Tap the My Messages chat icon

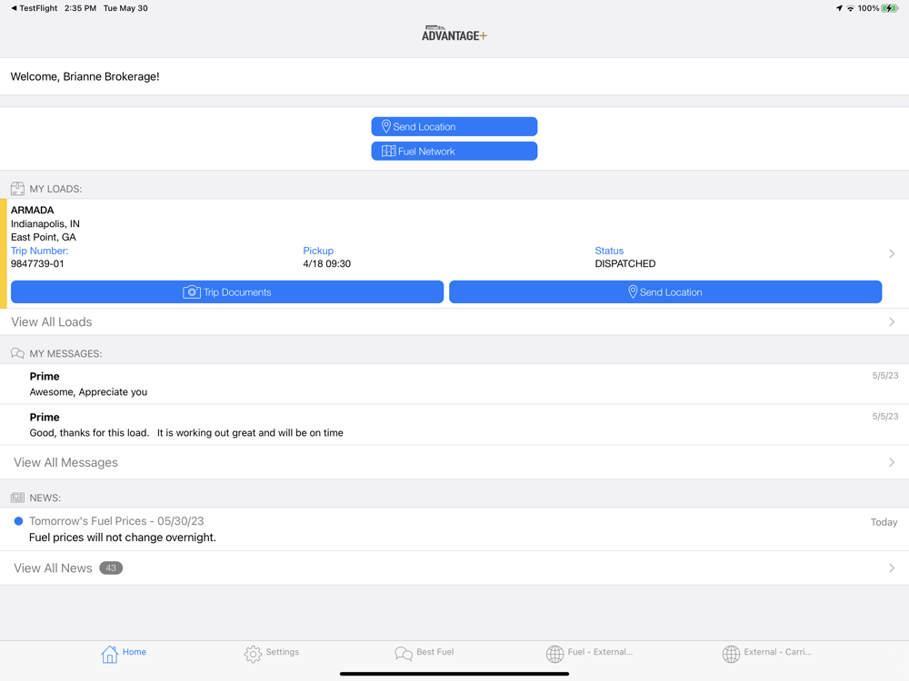(17, 353)
